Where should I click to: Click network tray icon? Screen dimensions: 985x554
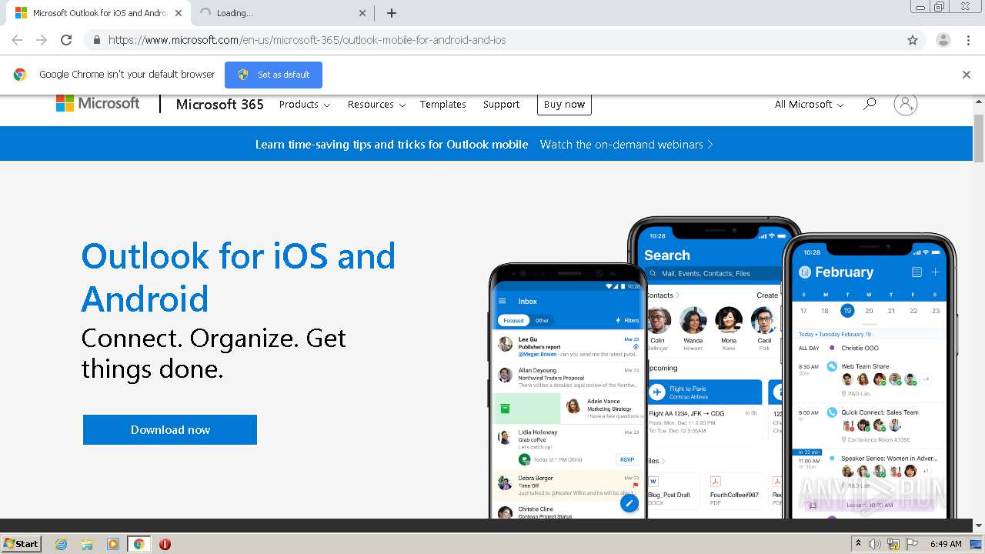(x=893, y=544)
